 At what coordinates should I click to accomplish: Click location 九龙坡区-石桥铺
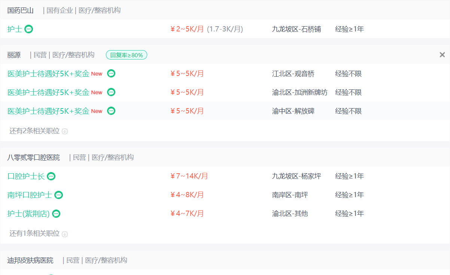(x=297, y=29)
